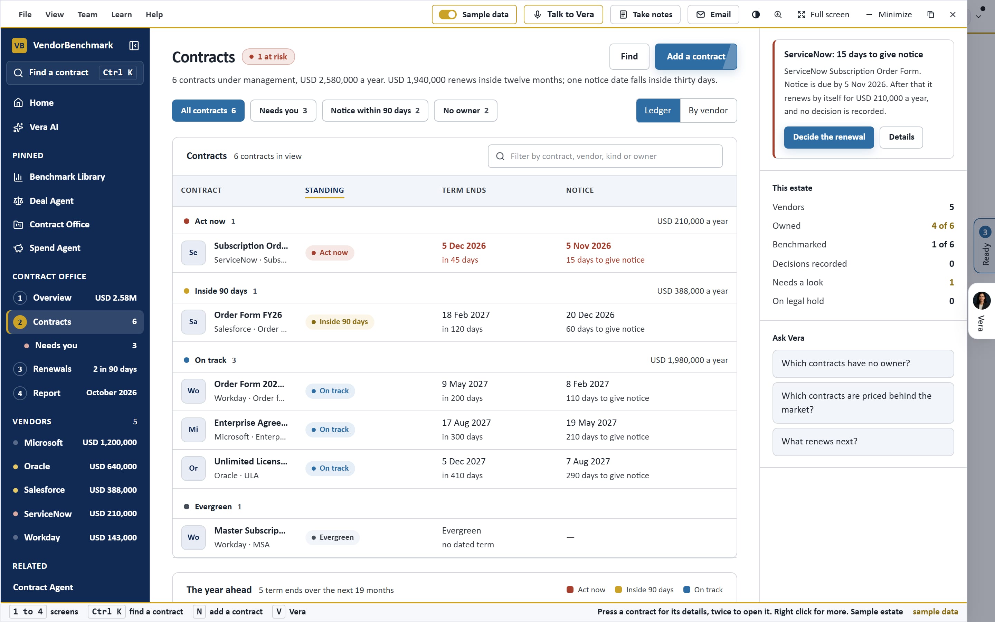Click Add a contract button
This screenshot has height=622, width=995.
click(x=696, y=56)
